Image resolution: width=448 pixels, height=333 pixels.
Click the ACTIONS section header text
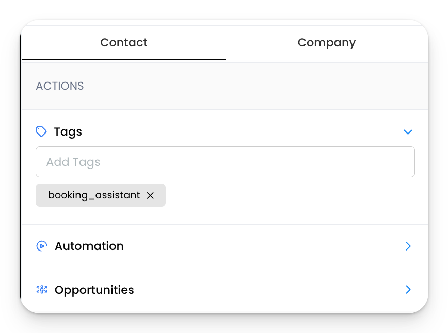[x=60, y=86]
